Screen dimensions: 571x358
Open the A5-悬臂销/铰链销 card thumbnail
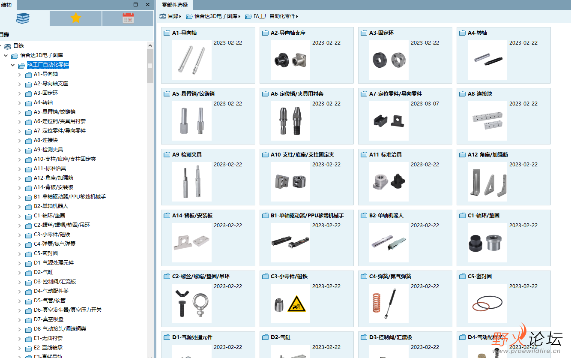pos(192,121)
